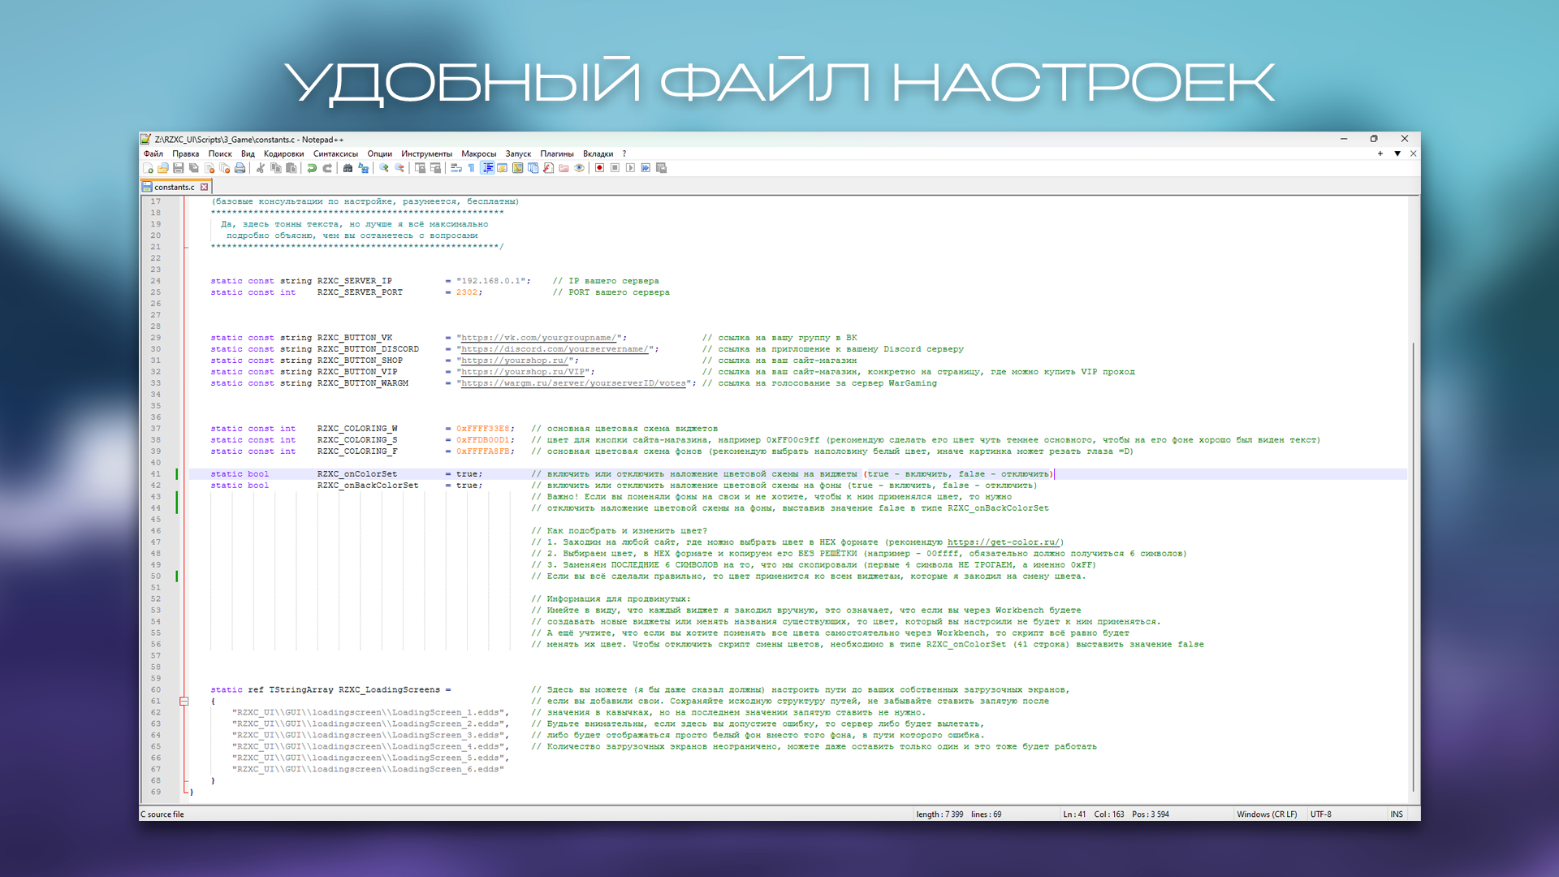Open the Плагины menu
Screen dimensions: 1559x877
(x=557, y=153)
